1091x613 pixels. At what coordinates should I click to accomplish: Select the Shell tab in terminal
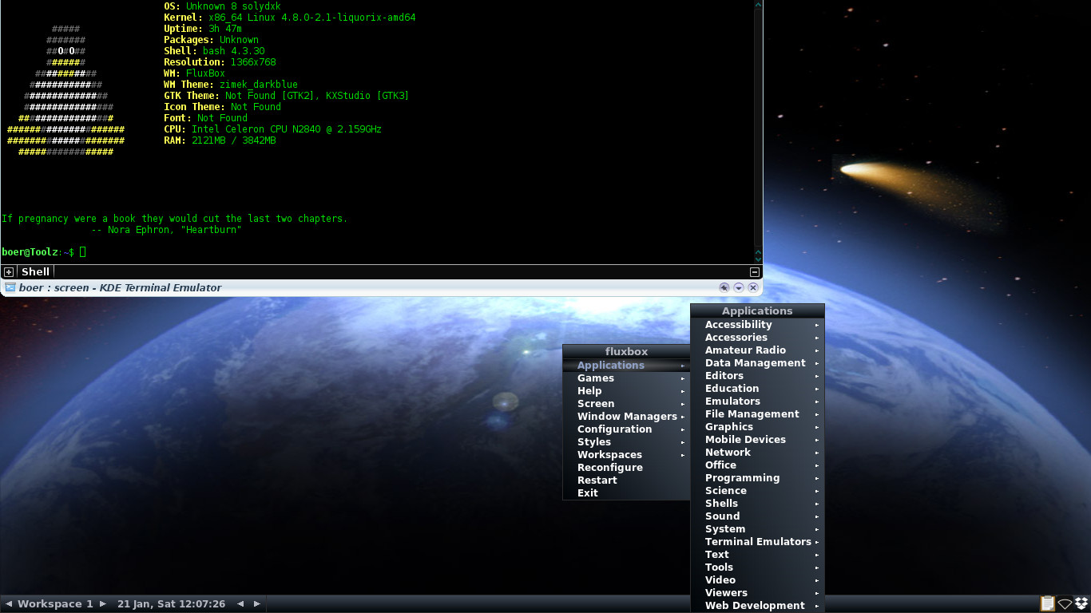[x=35, y=272]
